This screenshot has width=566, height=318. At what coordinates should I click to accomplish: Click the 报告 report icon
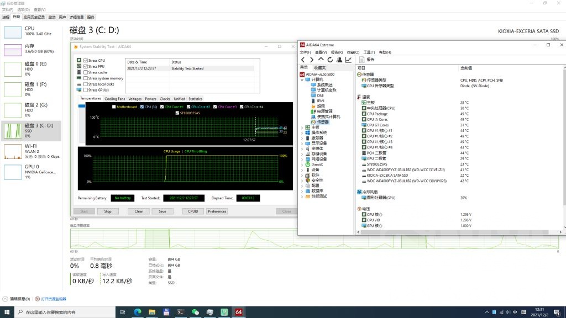(363, 60)
